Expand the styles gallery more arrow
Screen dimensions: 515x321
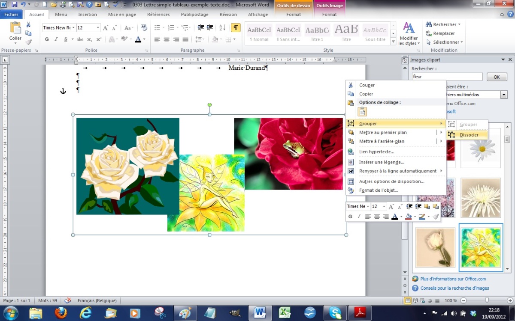[x=394, y=42]
